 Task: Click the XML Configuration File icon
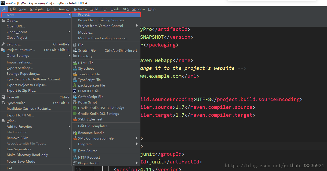pos(75,138)
